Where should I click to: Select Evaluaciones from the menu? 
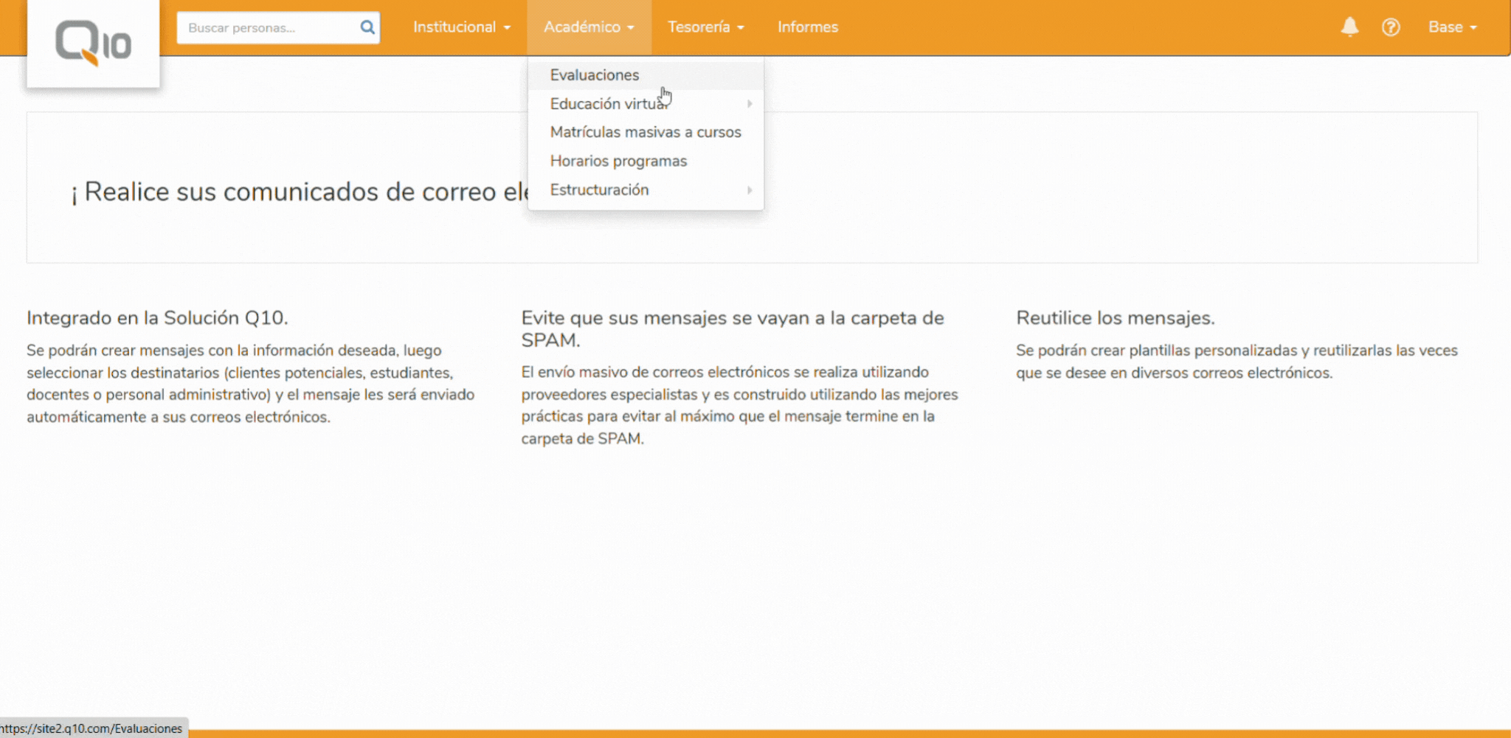[594, 75]
